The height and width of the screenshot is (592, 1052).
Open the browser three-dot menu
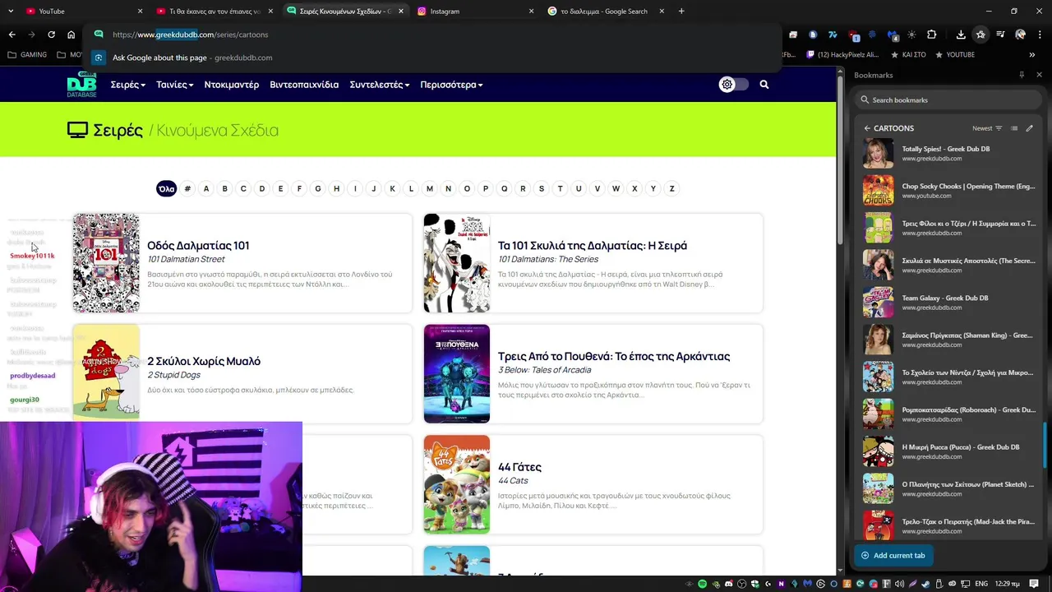[x=1039, y=35]
